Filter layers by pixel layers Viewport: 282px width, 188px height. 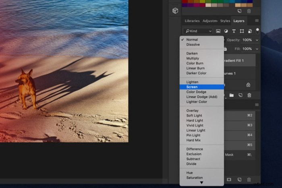point(218,31)
